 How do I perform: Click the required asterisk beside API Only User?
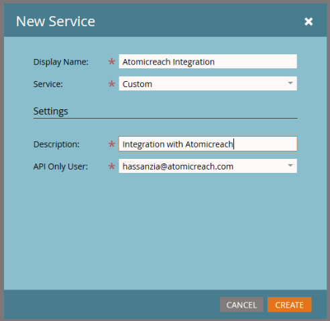[x=111, y=166]
